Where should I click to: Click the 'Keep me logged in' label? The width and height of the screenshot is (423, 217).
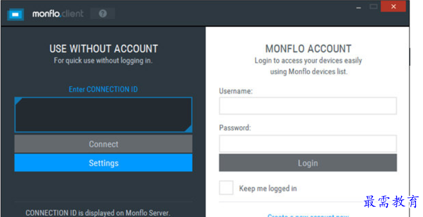pyautogui.click(x=268, y=189)
